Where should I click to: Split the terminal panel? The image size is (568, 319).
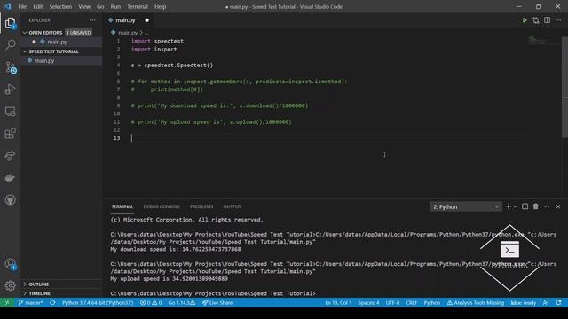(525, 206)
